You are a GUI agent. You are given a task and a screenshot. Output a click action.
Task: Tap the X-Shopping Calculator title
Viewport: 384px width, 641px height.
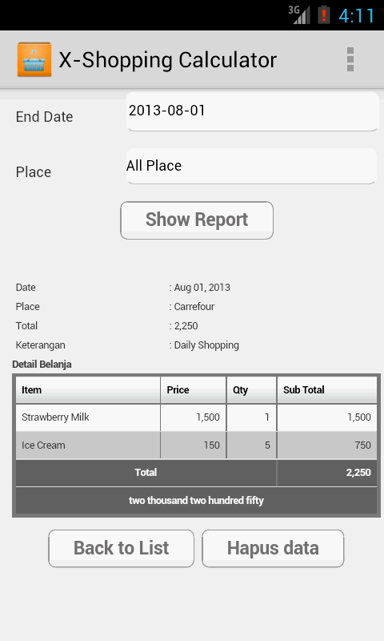click(x=168, y=61)
